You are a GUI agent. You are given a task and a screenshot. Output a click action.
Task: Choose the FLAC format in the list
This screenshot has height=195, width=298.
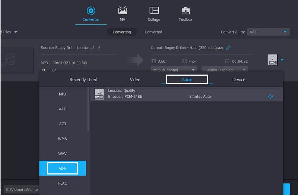(x=63, y=183)
